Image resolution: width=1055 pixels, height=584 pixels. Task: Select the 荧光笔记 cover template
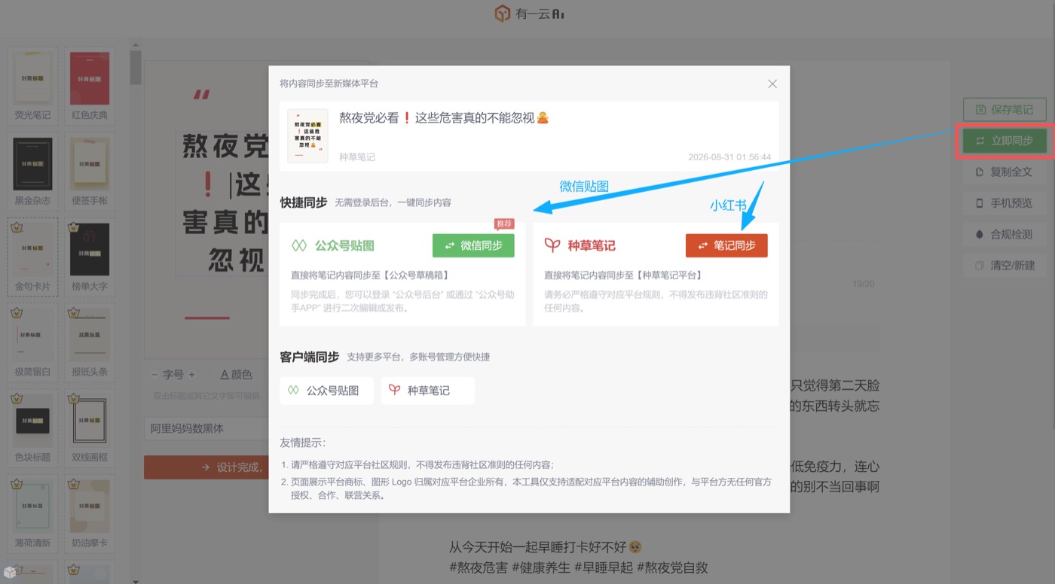33,86
